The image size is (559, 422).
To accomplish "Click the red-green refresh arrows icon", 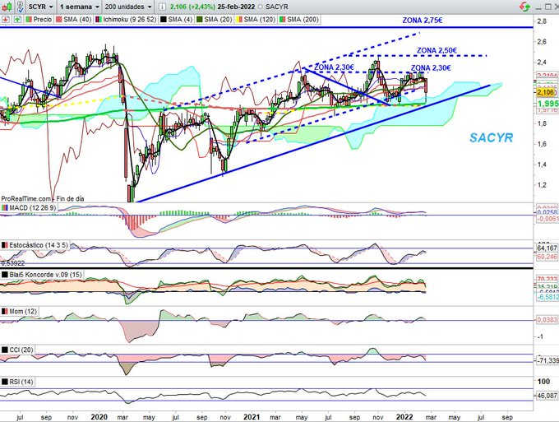I will [524, 7].
